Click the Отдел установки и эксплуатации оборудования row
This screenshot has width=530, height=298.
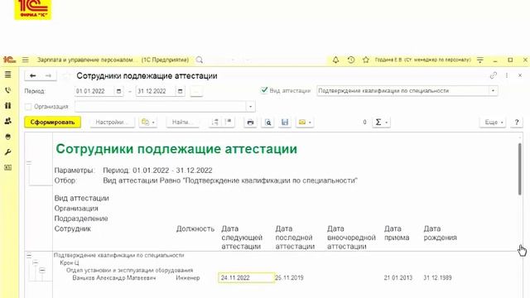pos(130,271)
